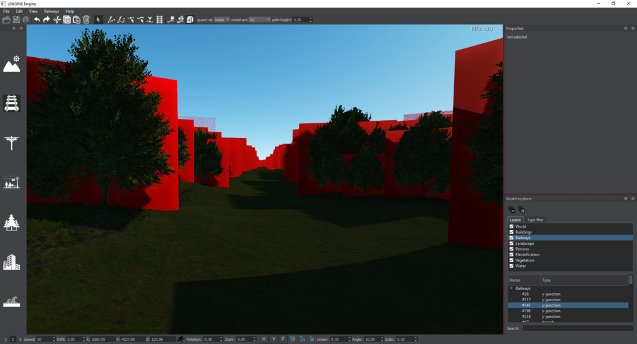Viewport: 637px width, 344px height.
Task: Click the Name column header
Action: 524,280
